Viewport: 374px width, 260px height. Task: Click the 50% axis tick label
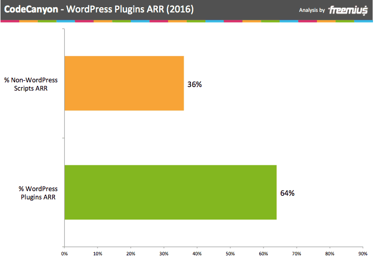230,254
